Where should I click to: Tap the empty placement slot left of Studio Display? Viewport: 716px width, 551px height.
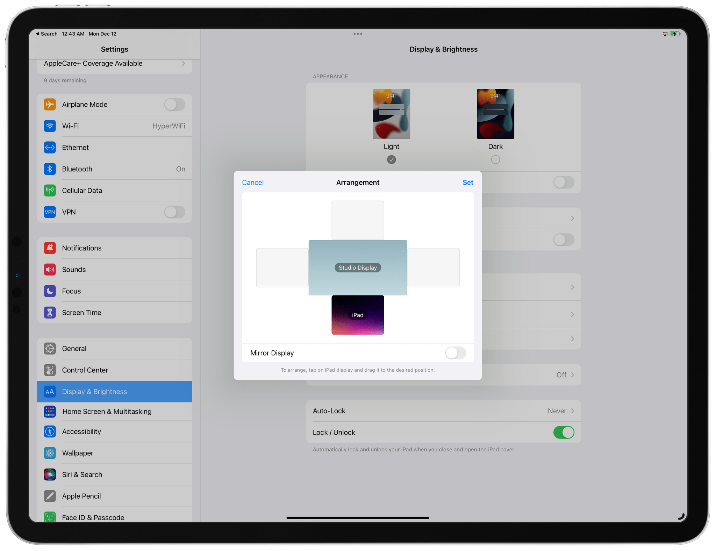tap(282, 267)
